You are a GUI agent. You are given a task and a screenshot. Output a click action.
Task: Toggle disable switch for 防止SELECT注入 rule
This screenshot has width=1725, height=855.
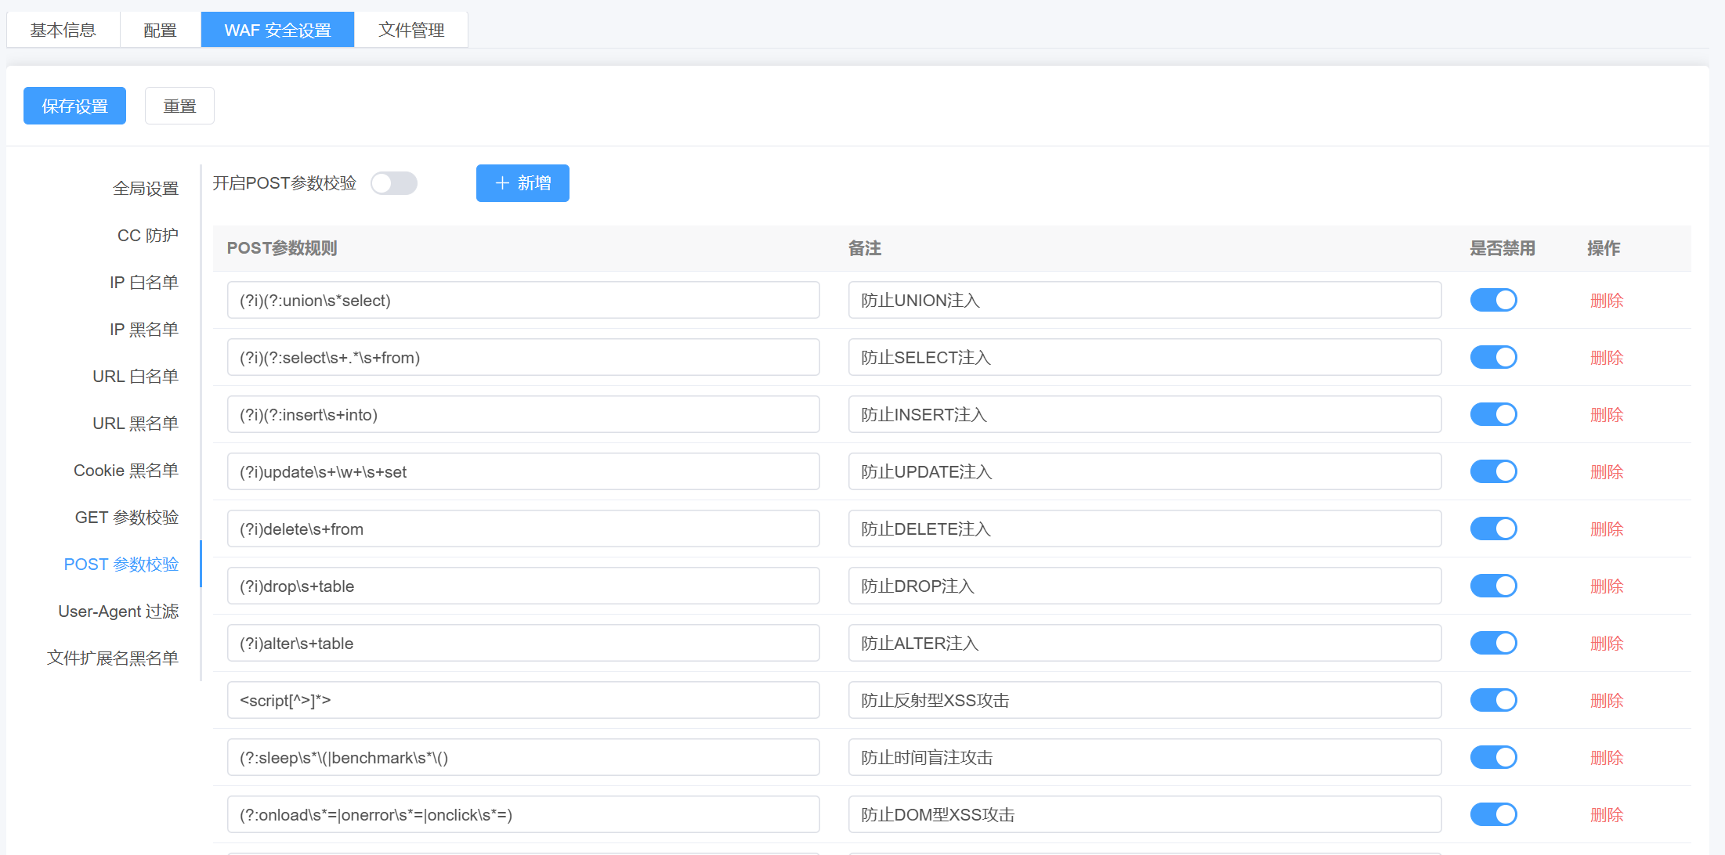tap(1493, 357)
